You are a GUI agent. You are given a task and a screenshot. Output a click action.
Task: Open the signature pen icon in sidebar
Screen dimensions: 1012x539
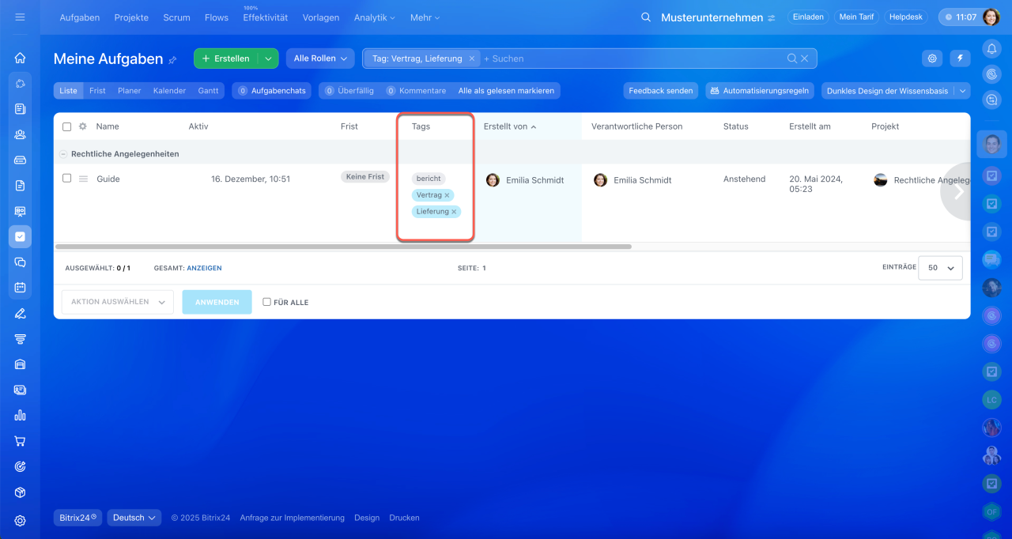(20, 313)
